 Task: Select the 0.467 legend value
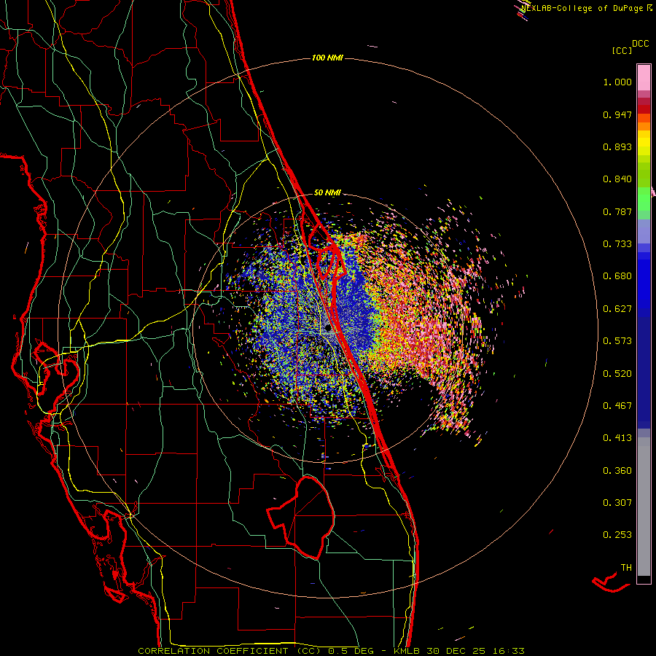pyautogui.click(x=617, y=406)
